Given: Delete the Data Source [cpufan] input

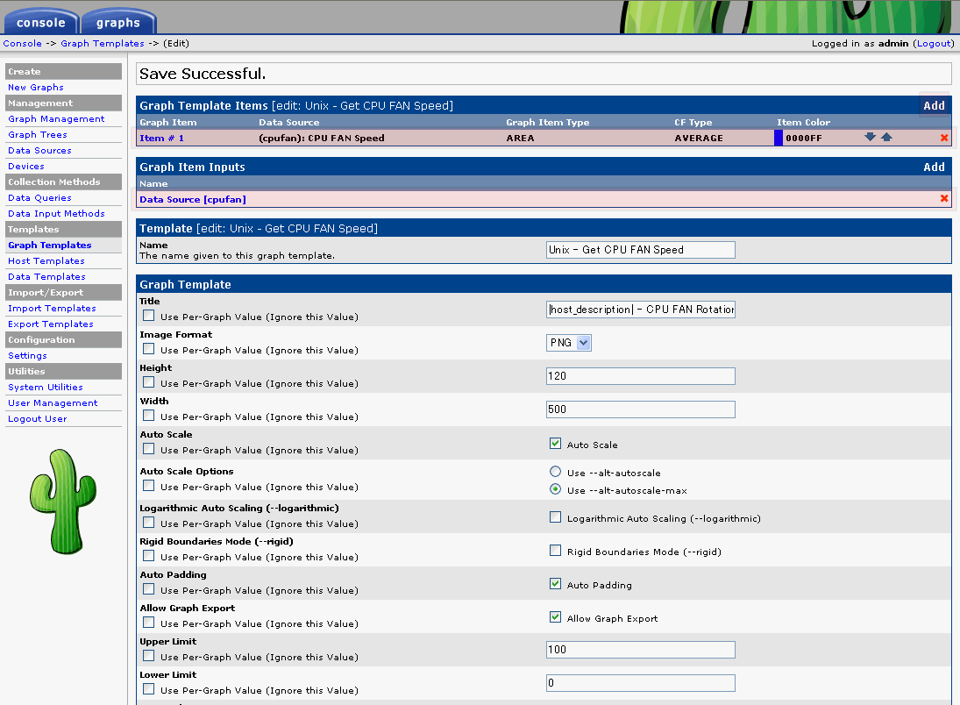Looking at the screenshot, I should click(944, 199).
